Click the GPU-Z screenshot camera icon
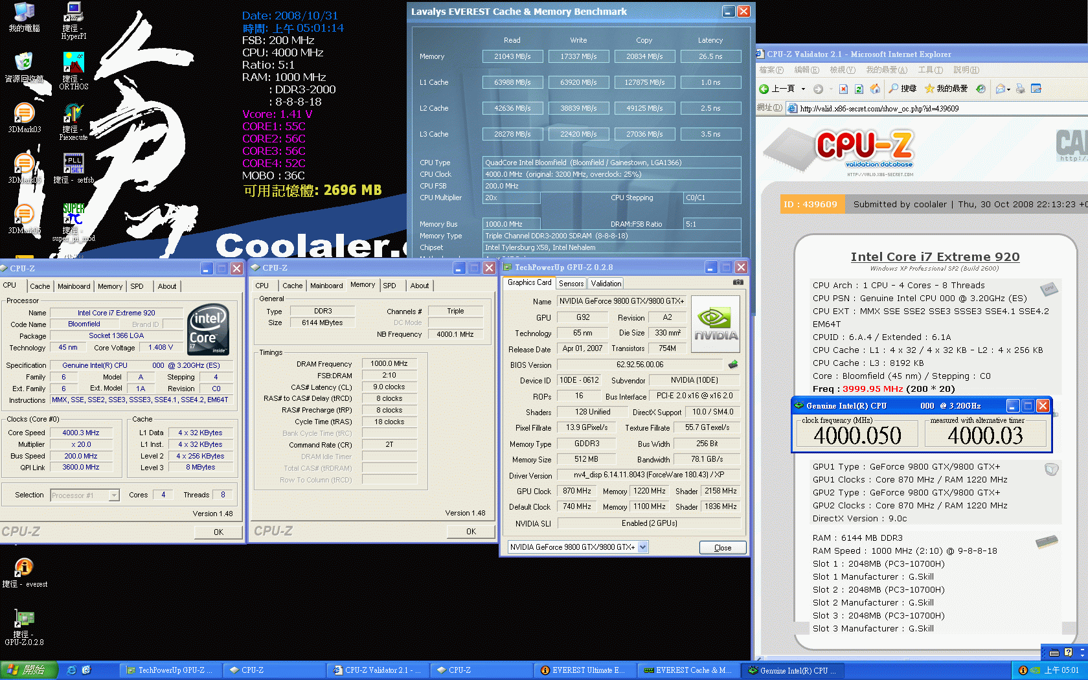This screenshot has width=1088, height=680. point(738,282)
